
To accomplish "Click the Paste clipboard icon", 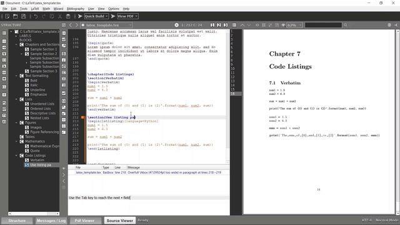I will pyautogui.click(x=68, y=16).
